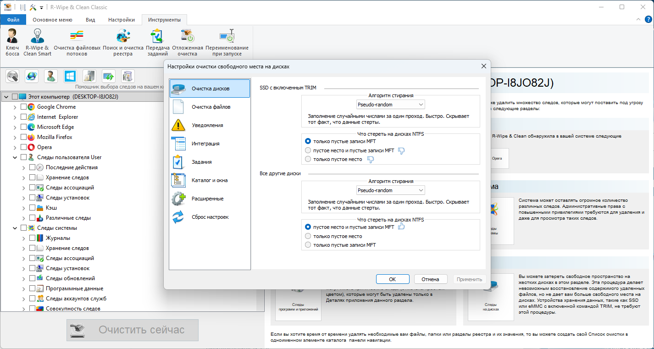The height and width of the screenshot is (349, 654).
Task: Click the OK button in the dialog
Action: pos(392,279)
